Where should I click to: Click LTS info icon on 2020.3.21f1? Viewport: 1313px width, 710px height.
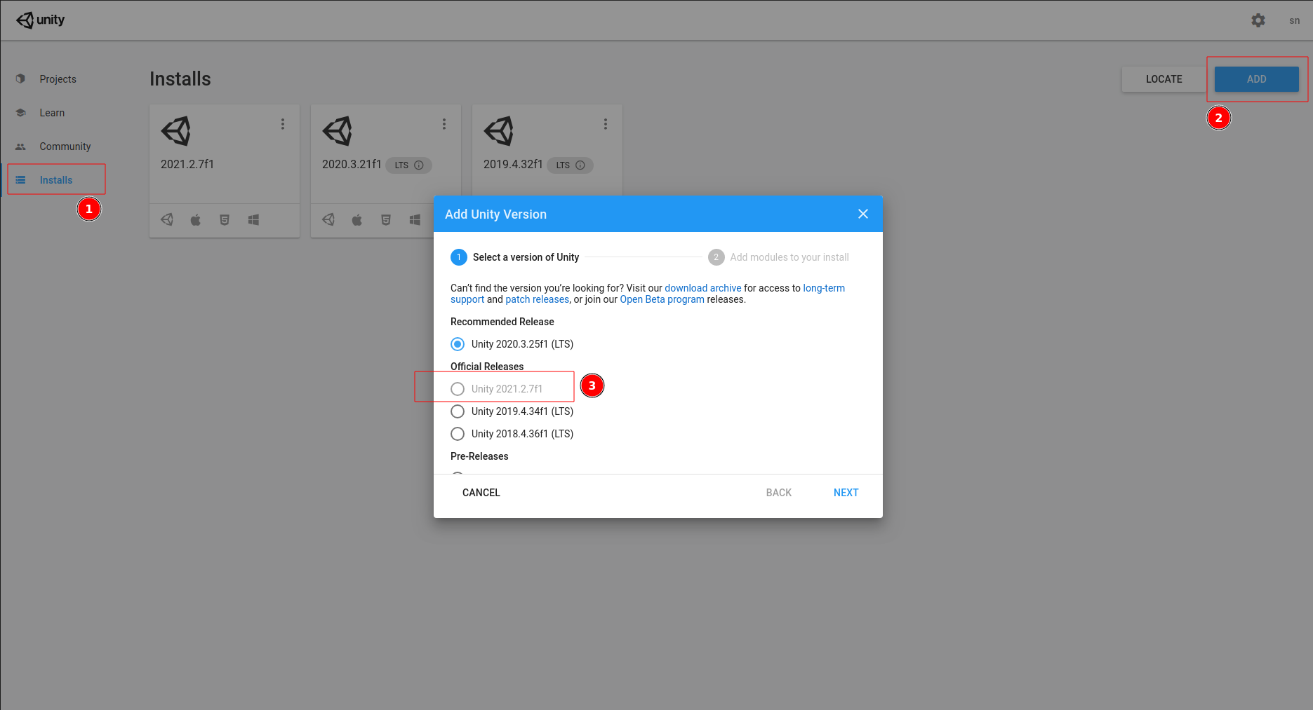point(419,165)
